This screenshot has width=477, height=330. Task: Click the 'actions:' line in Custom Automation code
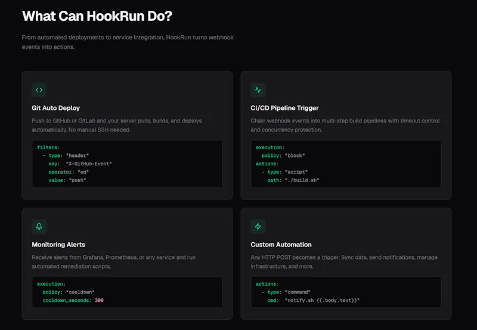[x=267, y=284]
